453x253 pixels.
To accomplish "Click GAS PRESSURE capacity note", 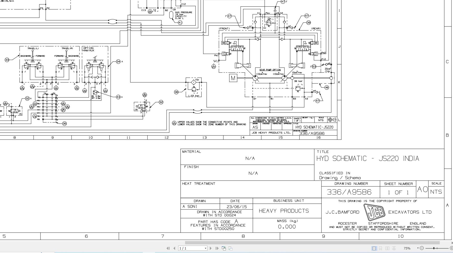I will coord(184,15).
